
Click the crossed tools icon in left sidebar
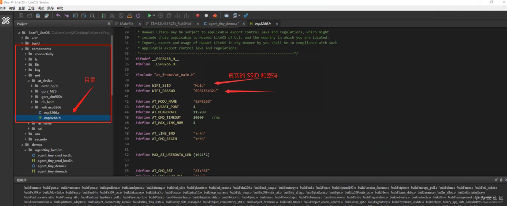point(6,21)
